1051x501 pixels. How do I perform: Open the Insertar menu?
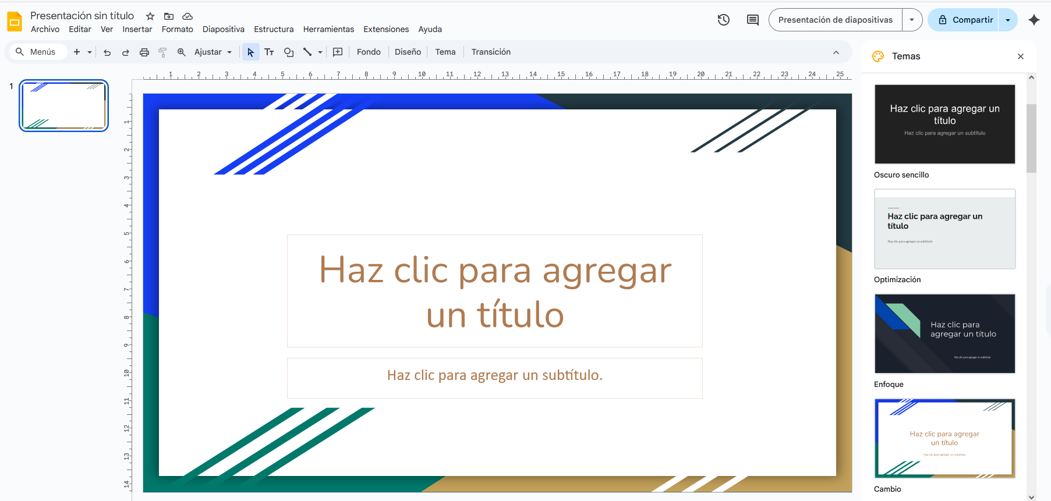pyautogui.click(x=137, y=29)
